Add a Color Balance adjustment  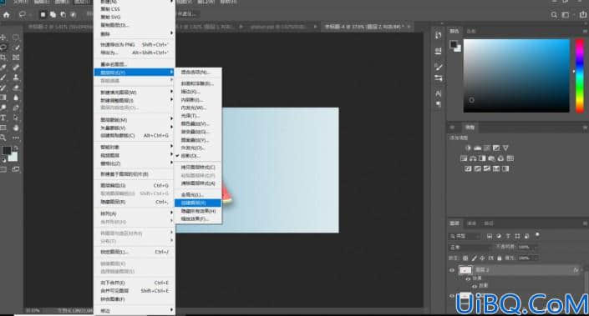coord(473,158)
